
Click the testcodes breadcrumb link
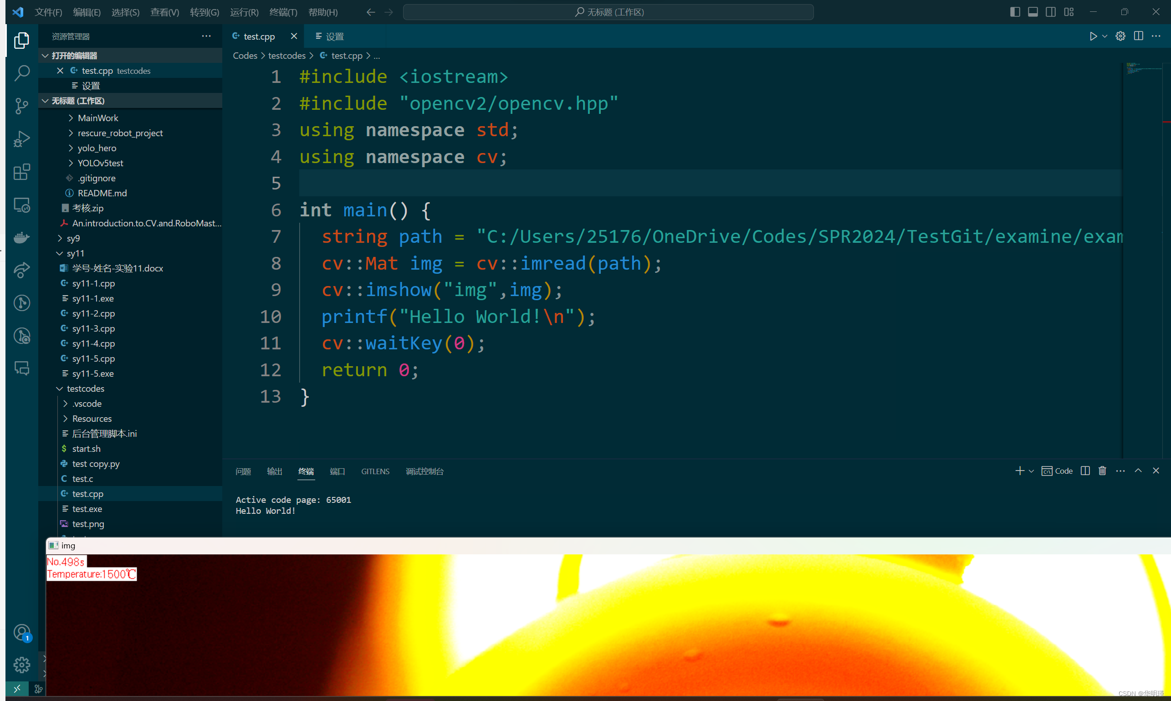[287, 55]
